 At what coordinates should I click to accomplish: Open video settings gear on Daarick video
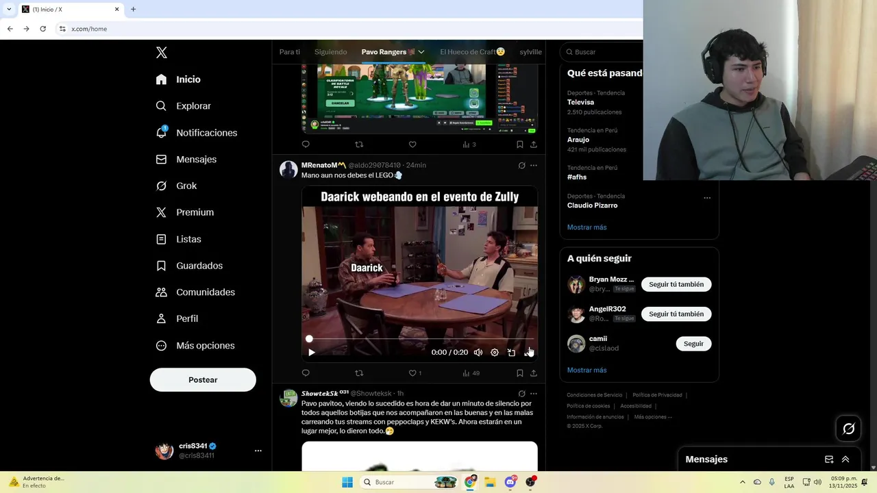(x=495, y=352)
